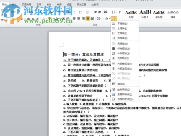
Task: Click the icon beside 上框线(P)
Action: click(x=113, y=28)
